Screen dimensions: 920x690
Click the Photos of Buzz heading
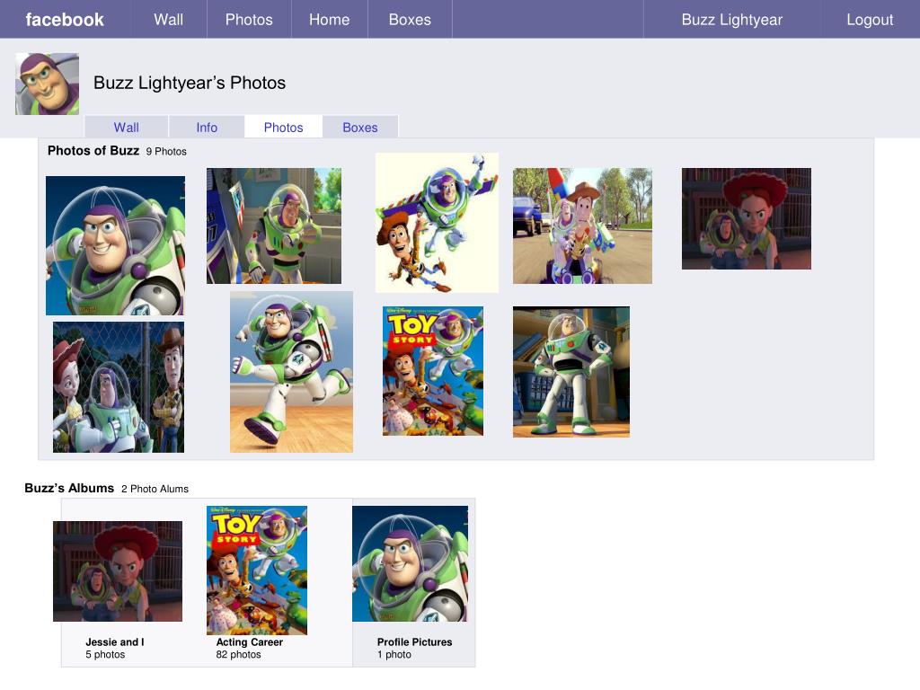(x=93, y=151)
